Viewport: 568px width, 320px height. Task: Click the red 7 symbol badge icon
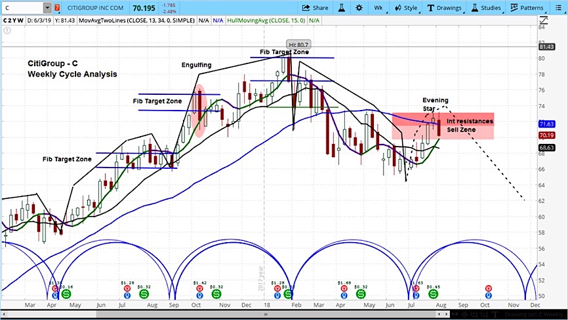pyautogui.click(x=57, y=8)
